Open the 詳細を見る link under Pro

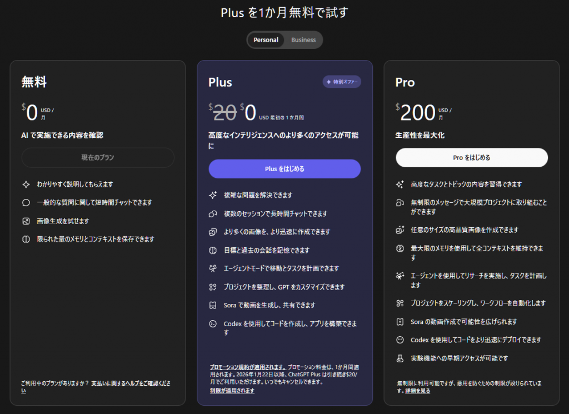(x=418, y=391)
